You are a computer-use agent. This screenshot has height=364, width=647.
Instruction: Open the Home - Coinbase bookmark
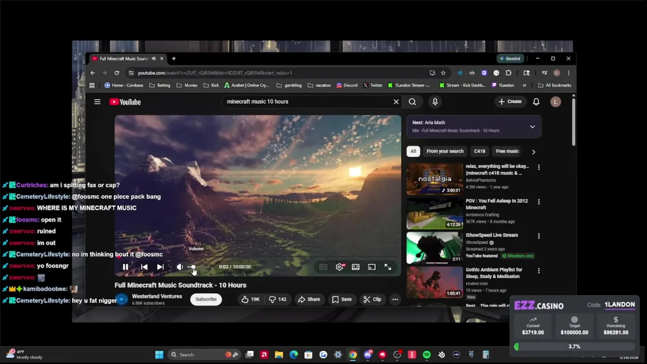pyautogui.click(x=123, y=85)
